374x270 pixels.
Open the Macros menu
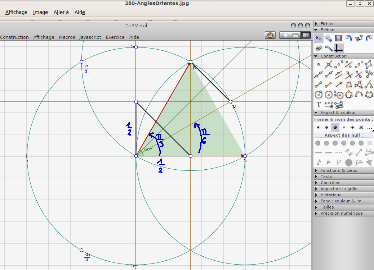click(67, 37)
